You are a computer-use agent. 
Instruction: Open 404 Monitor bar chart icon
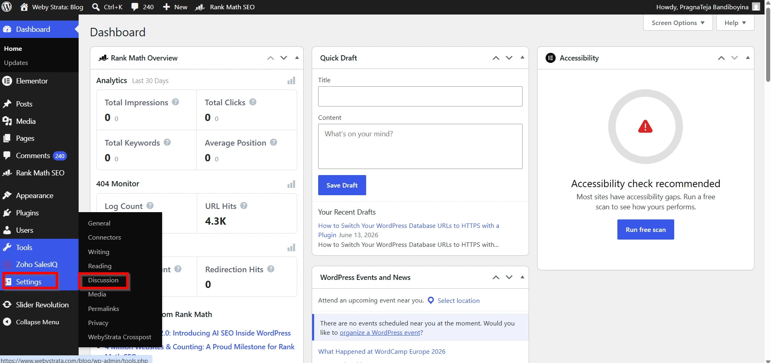coord(291,184)
